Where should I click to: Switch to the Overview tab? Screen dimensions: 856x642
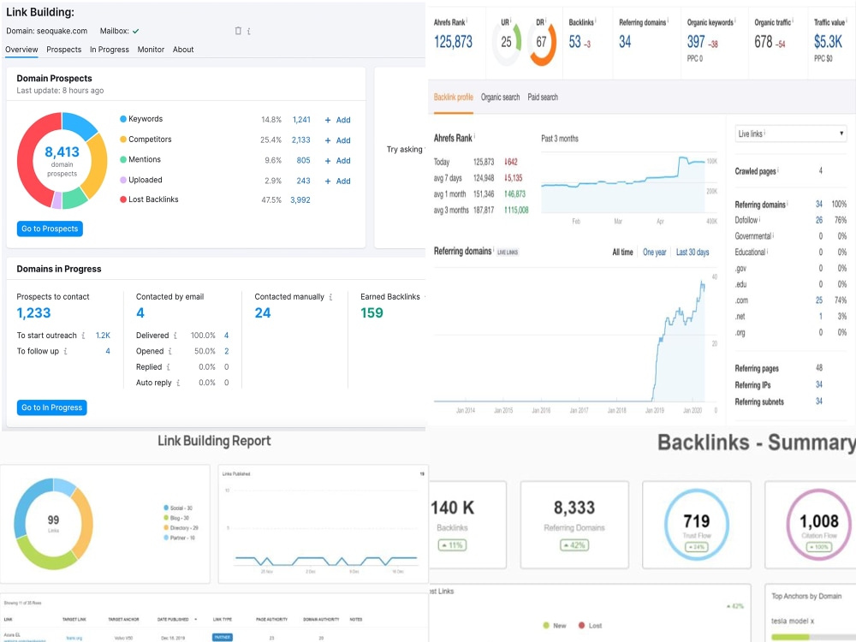coord(22,49)
